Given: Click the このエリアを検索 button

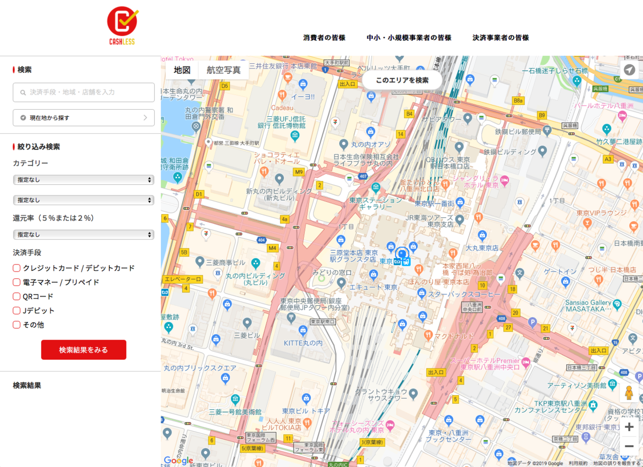Looking at the screenshot, I should (x=402, y=80).
